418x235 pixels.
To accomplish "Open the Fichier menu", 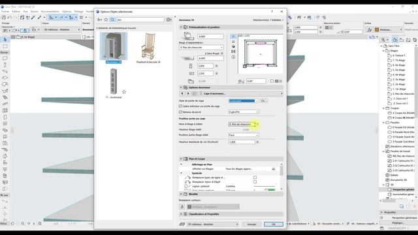I will [5, 12].
